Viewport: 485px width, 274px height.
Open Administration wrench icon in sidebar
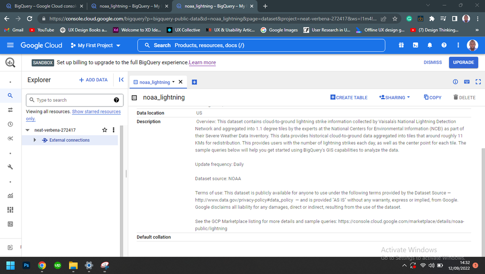coord(10,167)
